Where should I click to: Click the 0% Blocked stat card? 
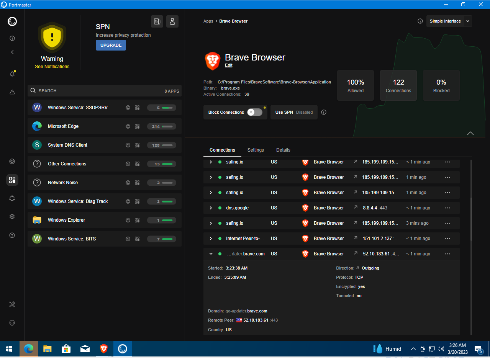click(441, 85)
